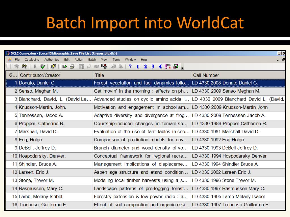Viewport: 290px width, 217px height.
Task: Restore down the inner save file list window
Action: (283, 60)
